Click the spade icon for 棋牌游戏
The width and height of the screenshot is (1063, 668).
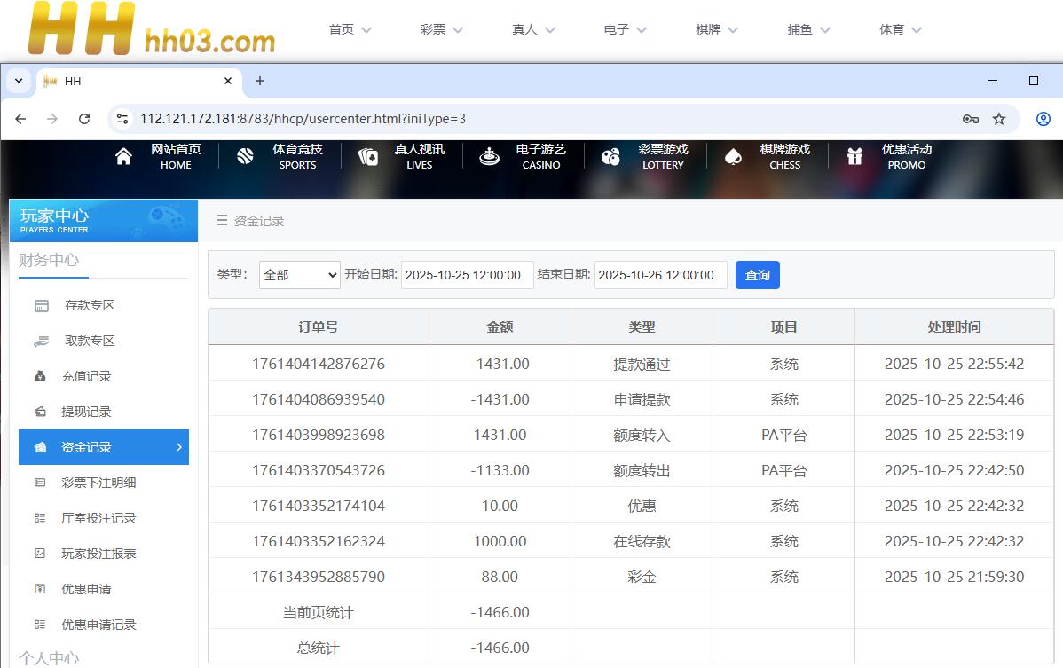[x=733, y=157]
